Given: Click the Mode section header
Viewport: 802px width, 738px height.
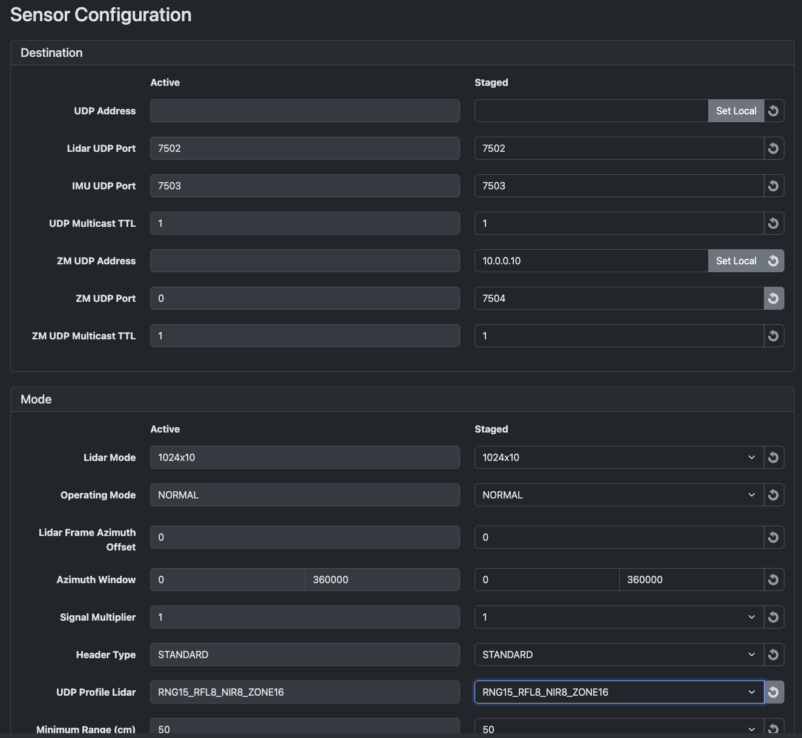Looking at the screenshot, I should click(402, 399).
